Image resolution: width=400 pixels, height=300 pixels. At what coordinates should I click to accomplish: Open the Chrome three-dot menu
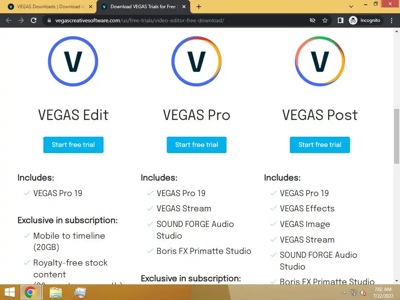tap(391, 20)
